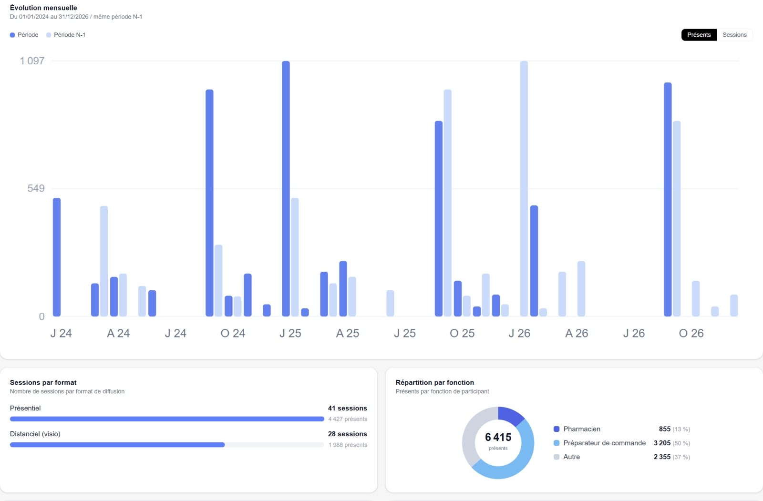
Task: Click the "Sessions par format" heading
Action: click(x=43, y=382)
